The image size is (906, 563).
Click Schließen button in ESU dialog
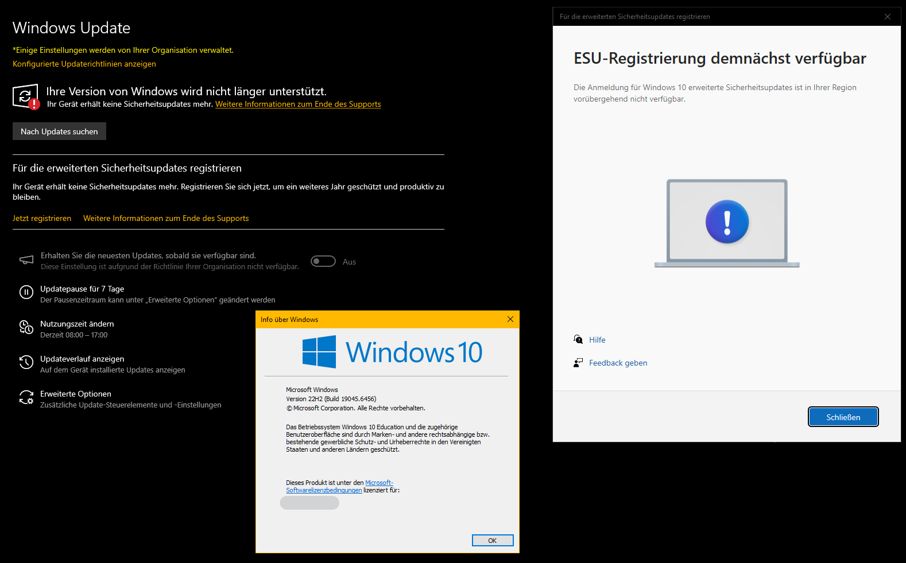tap(843, 417)
